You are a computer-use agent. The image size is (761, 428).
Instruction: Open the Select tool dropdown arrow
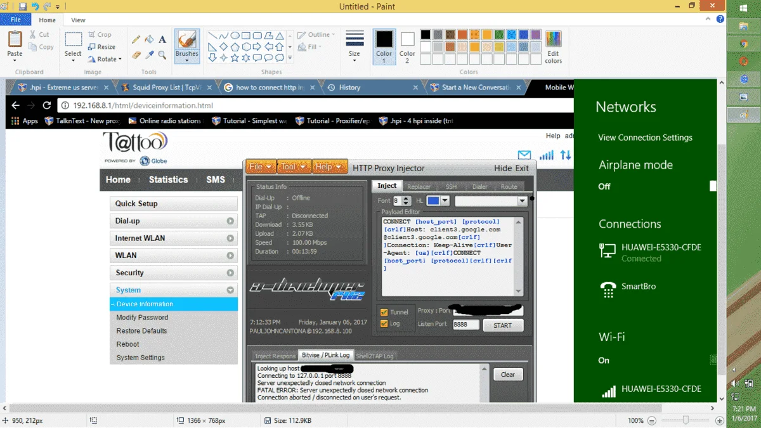(x=73, y=61)
